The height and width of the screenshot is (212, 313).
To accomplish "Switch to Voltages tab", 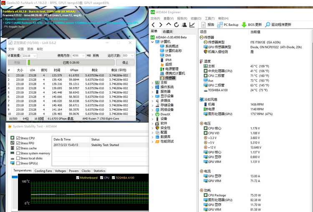I will pyautogui.click(x=60, y=171).
